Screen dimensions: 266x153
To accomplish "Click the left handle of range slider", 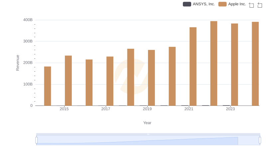I will pos(37,140).
